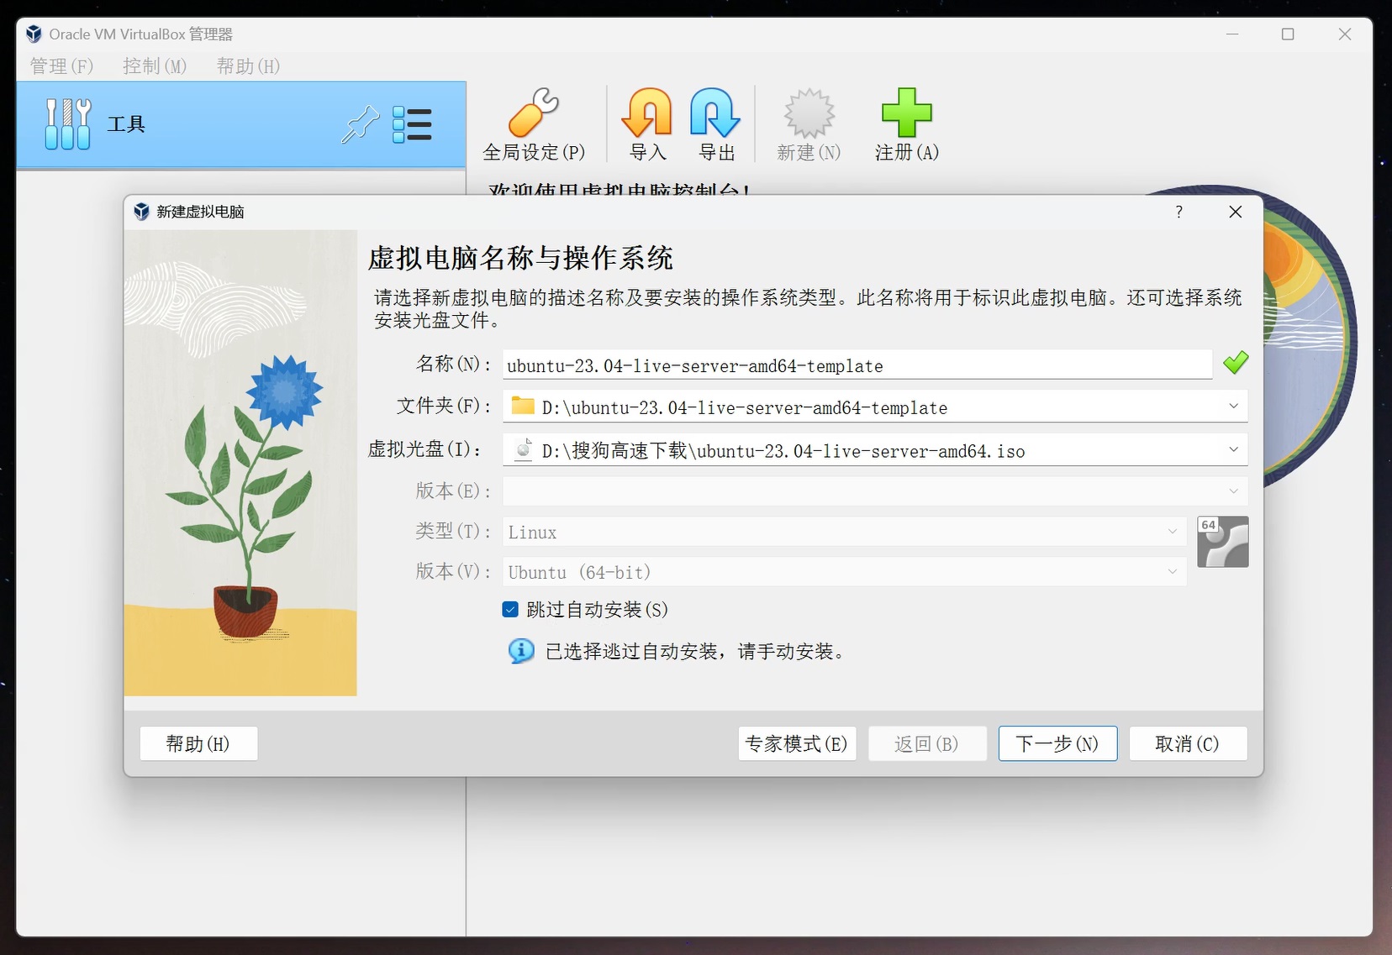The height and width of the screenshot is (955, 1392).
Task: Click the green checkmark beside the name field
Action: [x=1235, y=363]
